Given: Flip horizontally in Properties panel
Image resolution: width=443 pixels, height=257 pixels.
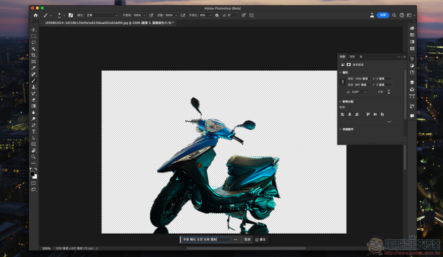Looking at the screenshot, I should pos(381,92).
